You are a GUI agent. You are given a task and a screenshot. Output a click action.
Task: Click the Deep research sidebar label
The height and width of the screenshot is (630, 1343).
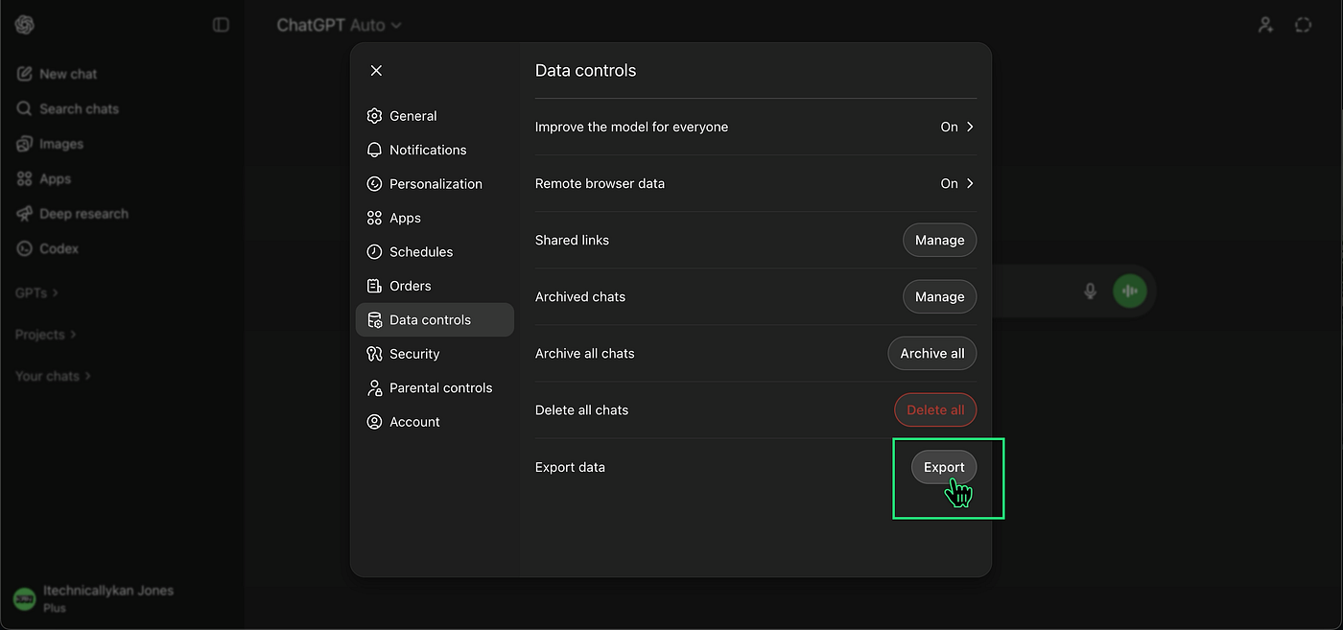click(83, 214)
